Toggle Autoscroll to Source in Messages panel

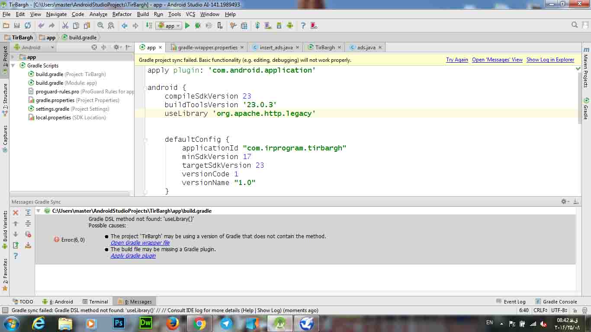coord(28,245)
